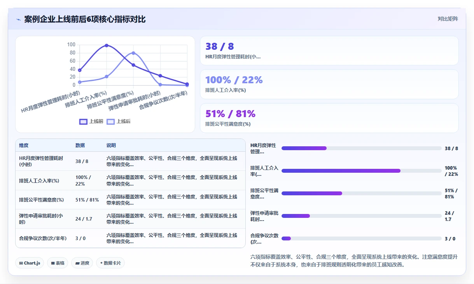Click the 排班人工介入率 progress bar
This screenshot has height=284, width=474.
(361, 171)
